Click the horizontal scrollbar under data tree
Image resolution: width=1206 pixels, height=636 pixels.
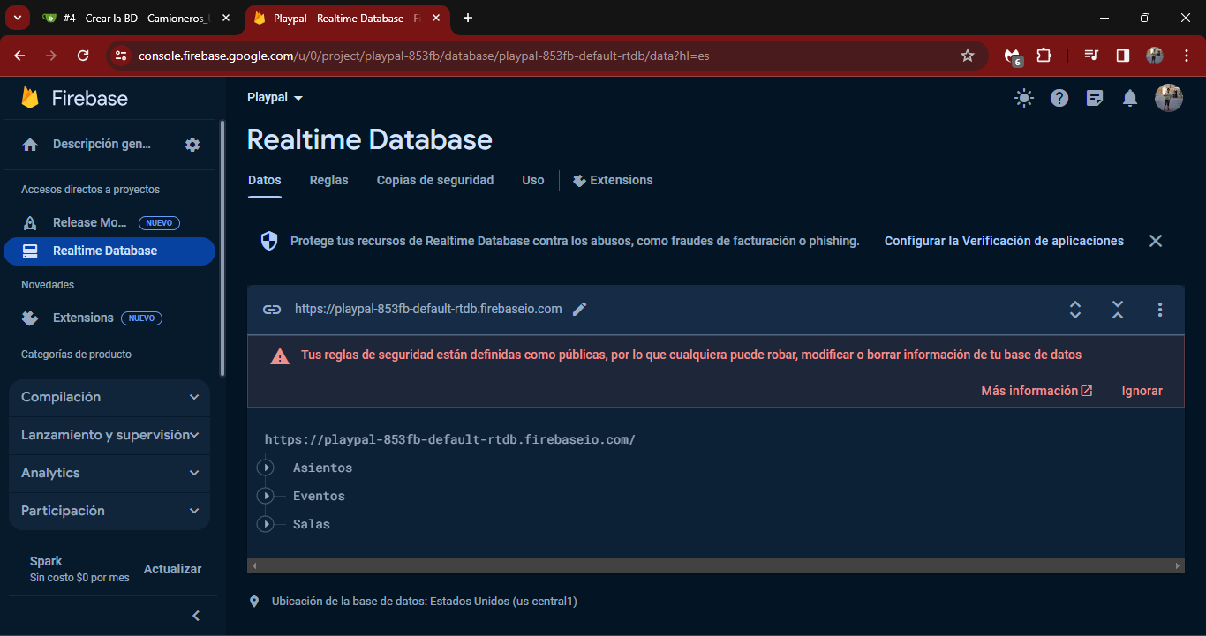click(715, 566)
